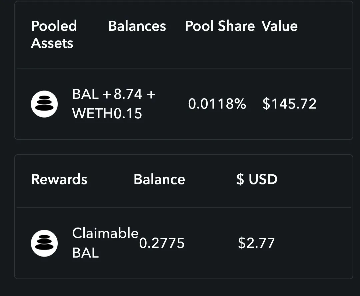Screen dimensions: 360x296
Task: Click the Balance header in rewards table
Action: point(159,179)
